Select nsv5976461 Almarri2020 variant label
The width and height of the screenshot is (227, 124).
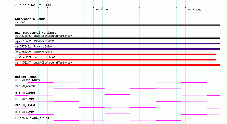tap(34, 46)
